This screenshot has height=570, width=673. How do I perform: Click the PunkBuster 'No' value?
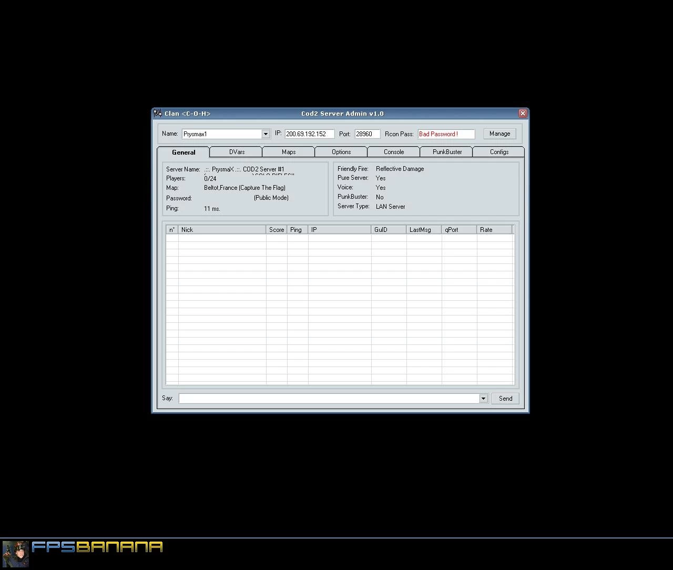coord(380,197)
